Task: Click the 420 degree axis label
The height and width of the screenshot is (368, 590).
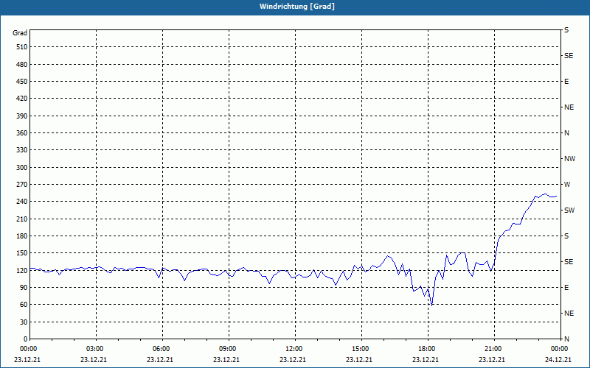Action: point(22,99)
